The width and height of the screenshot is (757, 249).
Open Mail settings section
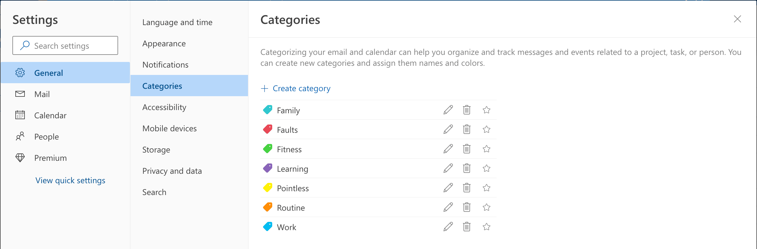[x=43, y=94]
